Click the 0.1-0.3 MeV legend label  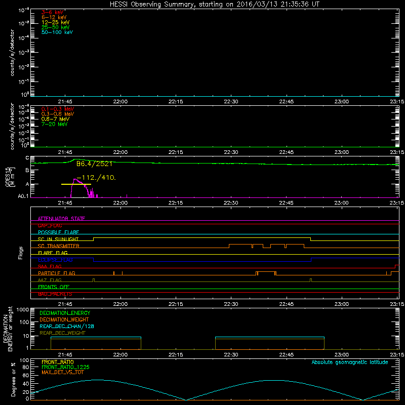57,109
